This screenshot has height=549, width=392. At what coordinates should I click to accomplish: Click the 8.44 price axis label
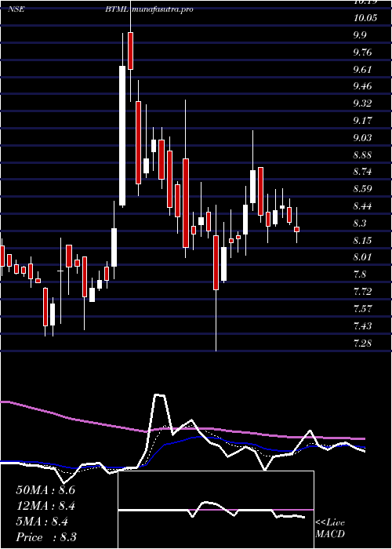365,206
